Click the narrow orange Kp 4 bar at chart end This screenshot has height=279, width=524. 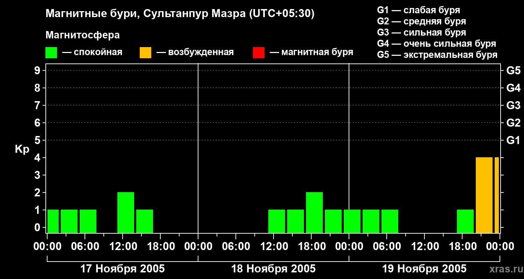click(497, 195)
